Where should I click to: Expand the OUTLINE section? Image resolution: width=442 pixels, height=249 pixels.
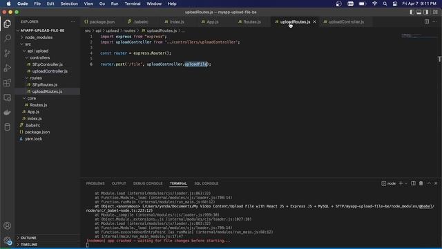[48, 238]
